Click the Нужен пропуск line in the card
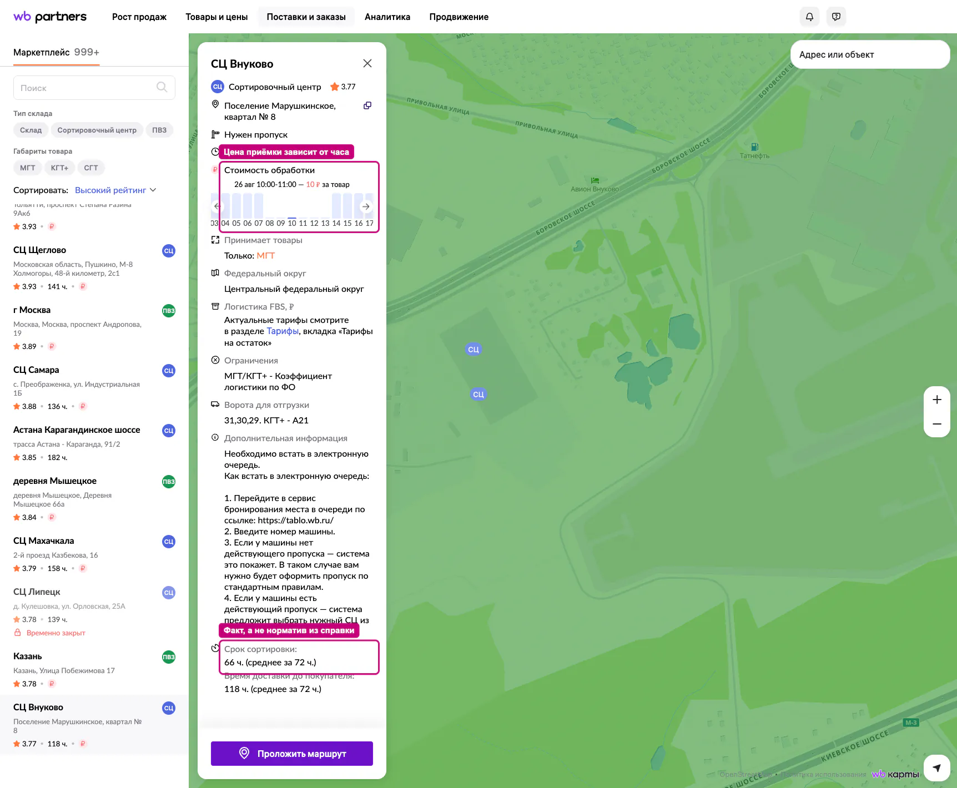This screenshot has width=957, height=788. pyautogui.click(x=256, y=134)
